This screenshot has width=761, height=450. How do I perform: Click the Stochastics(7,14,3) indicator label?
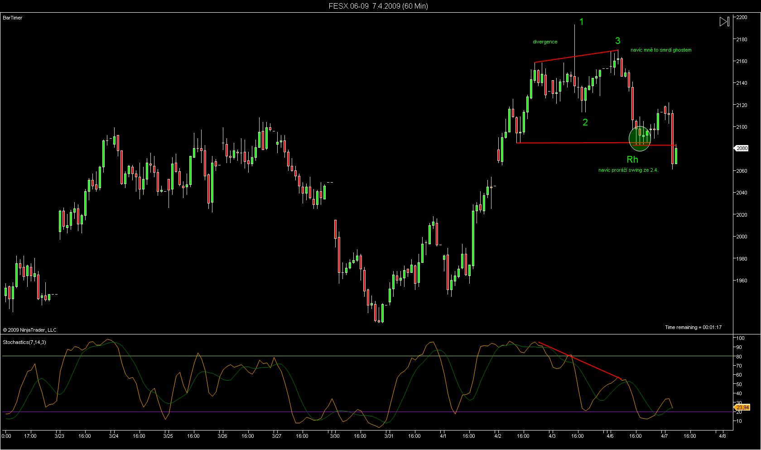(x=24, y=342)
